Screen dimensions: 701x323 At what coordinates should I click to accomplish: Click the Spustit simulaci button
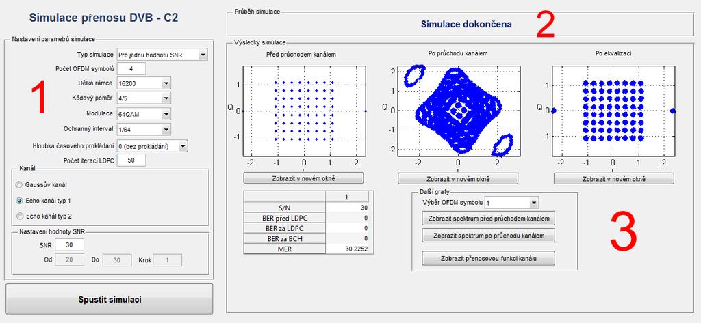(110, 299)
